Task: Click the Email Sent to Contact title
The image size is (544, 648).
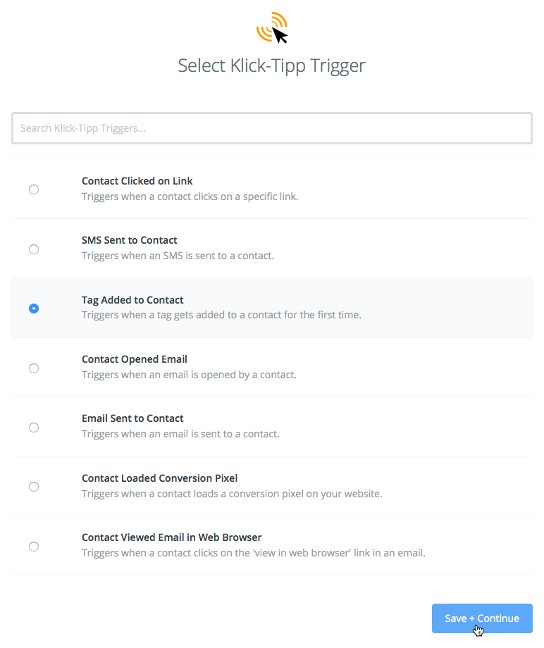Action: click(132, 418)
